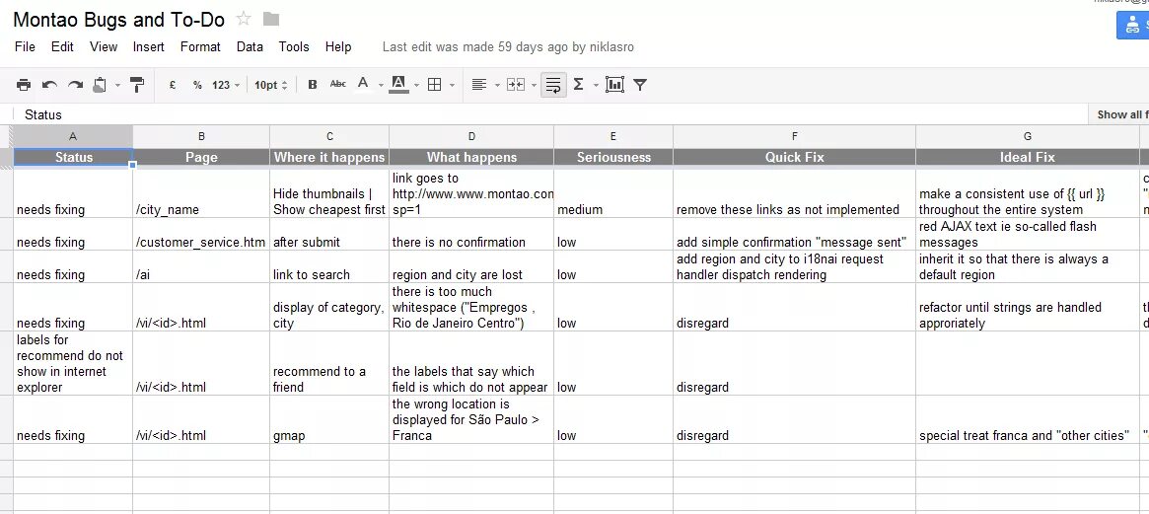The height and width of the screenshot is (514, 1149).
Task: Open the text color picker
Action: pos(364,85)
